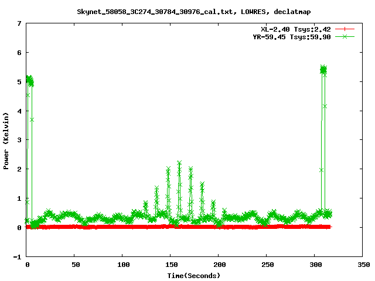Click the -1 tick label on y-axis
375x281 pixels.
tap(18, 256)
